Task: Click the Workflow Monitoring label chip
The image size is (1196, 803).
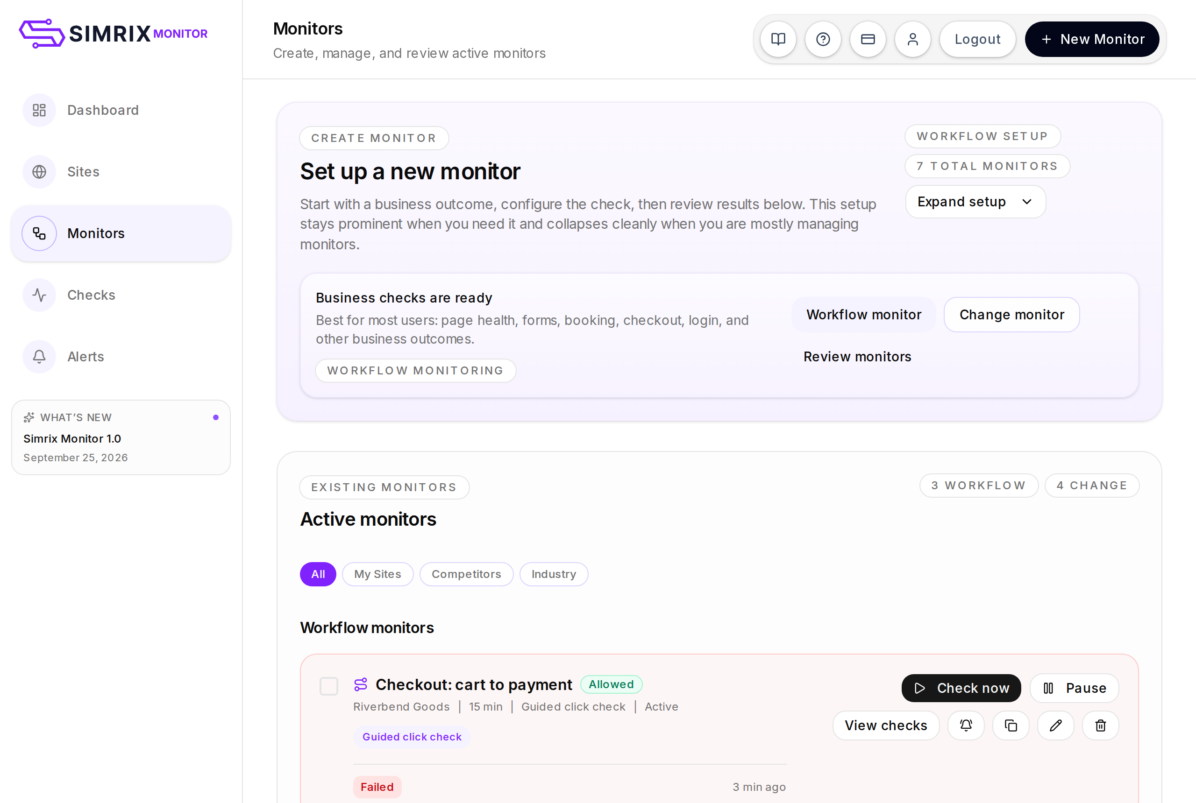Action: click(x=416, y=370)
